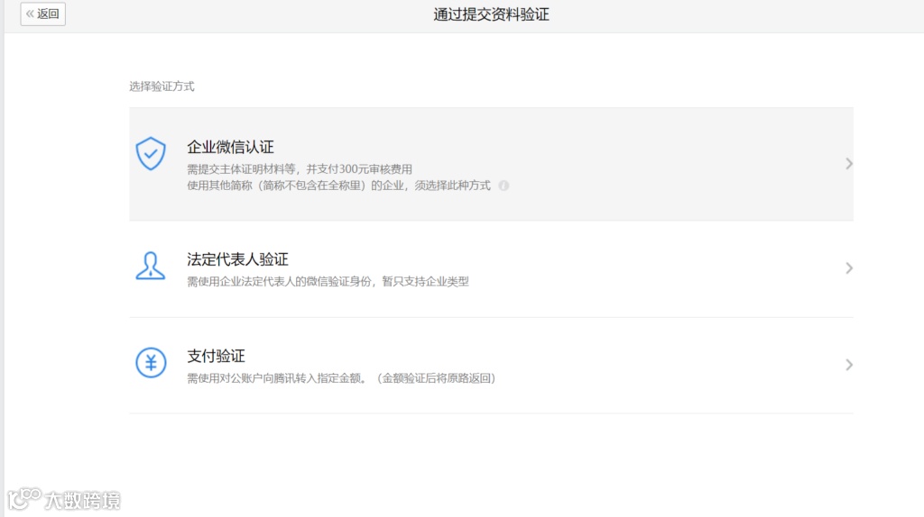The height and width of the screenshot is (517, 924).
Task: Expand the 企业微信认证 row chevron
Action: pyautogui.click(x=848, y=164)
